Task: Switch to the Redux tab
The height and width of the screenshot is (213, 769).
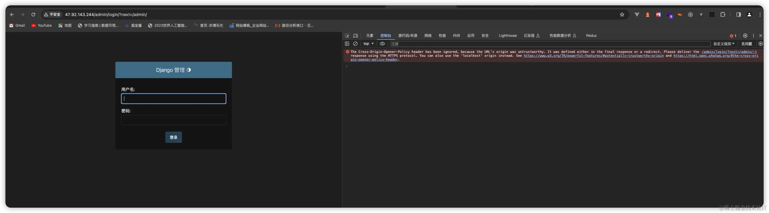Action: click(x=591, y=36)
